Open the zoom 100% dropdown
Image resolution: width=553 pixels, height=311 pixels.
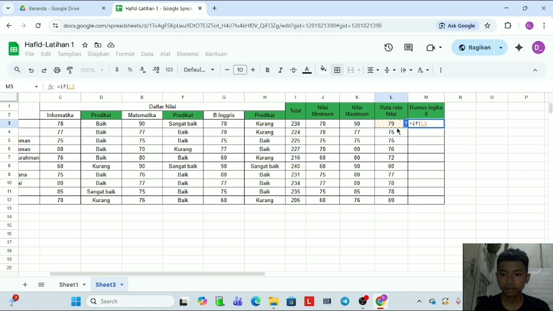pyautogui.click(x=92, y=70)
